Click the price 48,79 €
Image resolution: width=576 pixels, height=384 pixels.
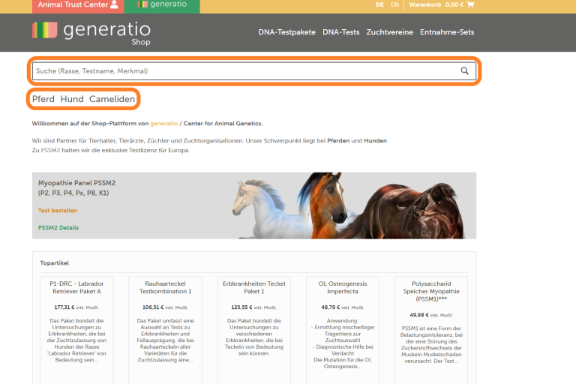pyautogui.click(x=331, y=307)
